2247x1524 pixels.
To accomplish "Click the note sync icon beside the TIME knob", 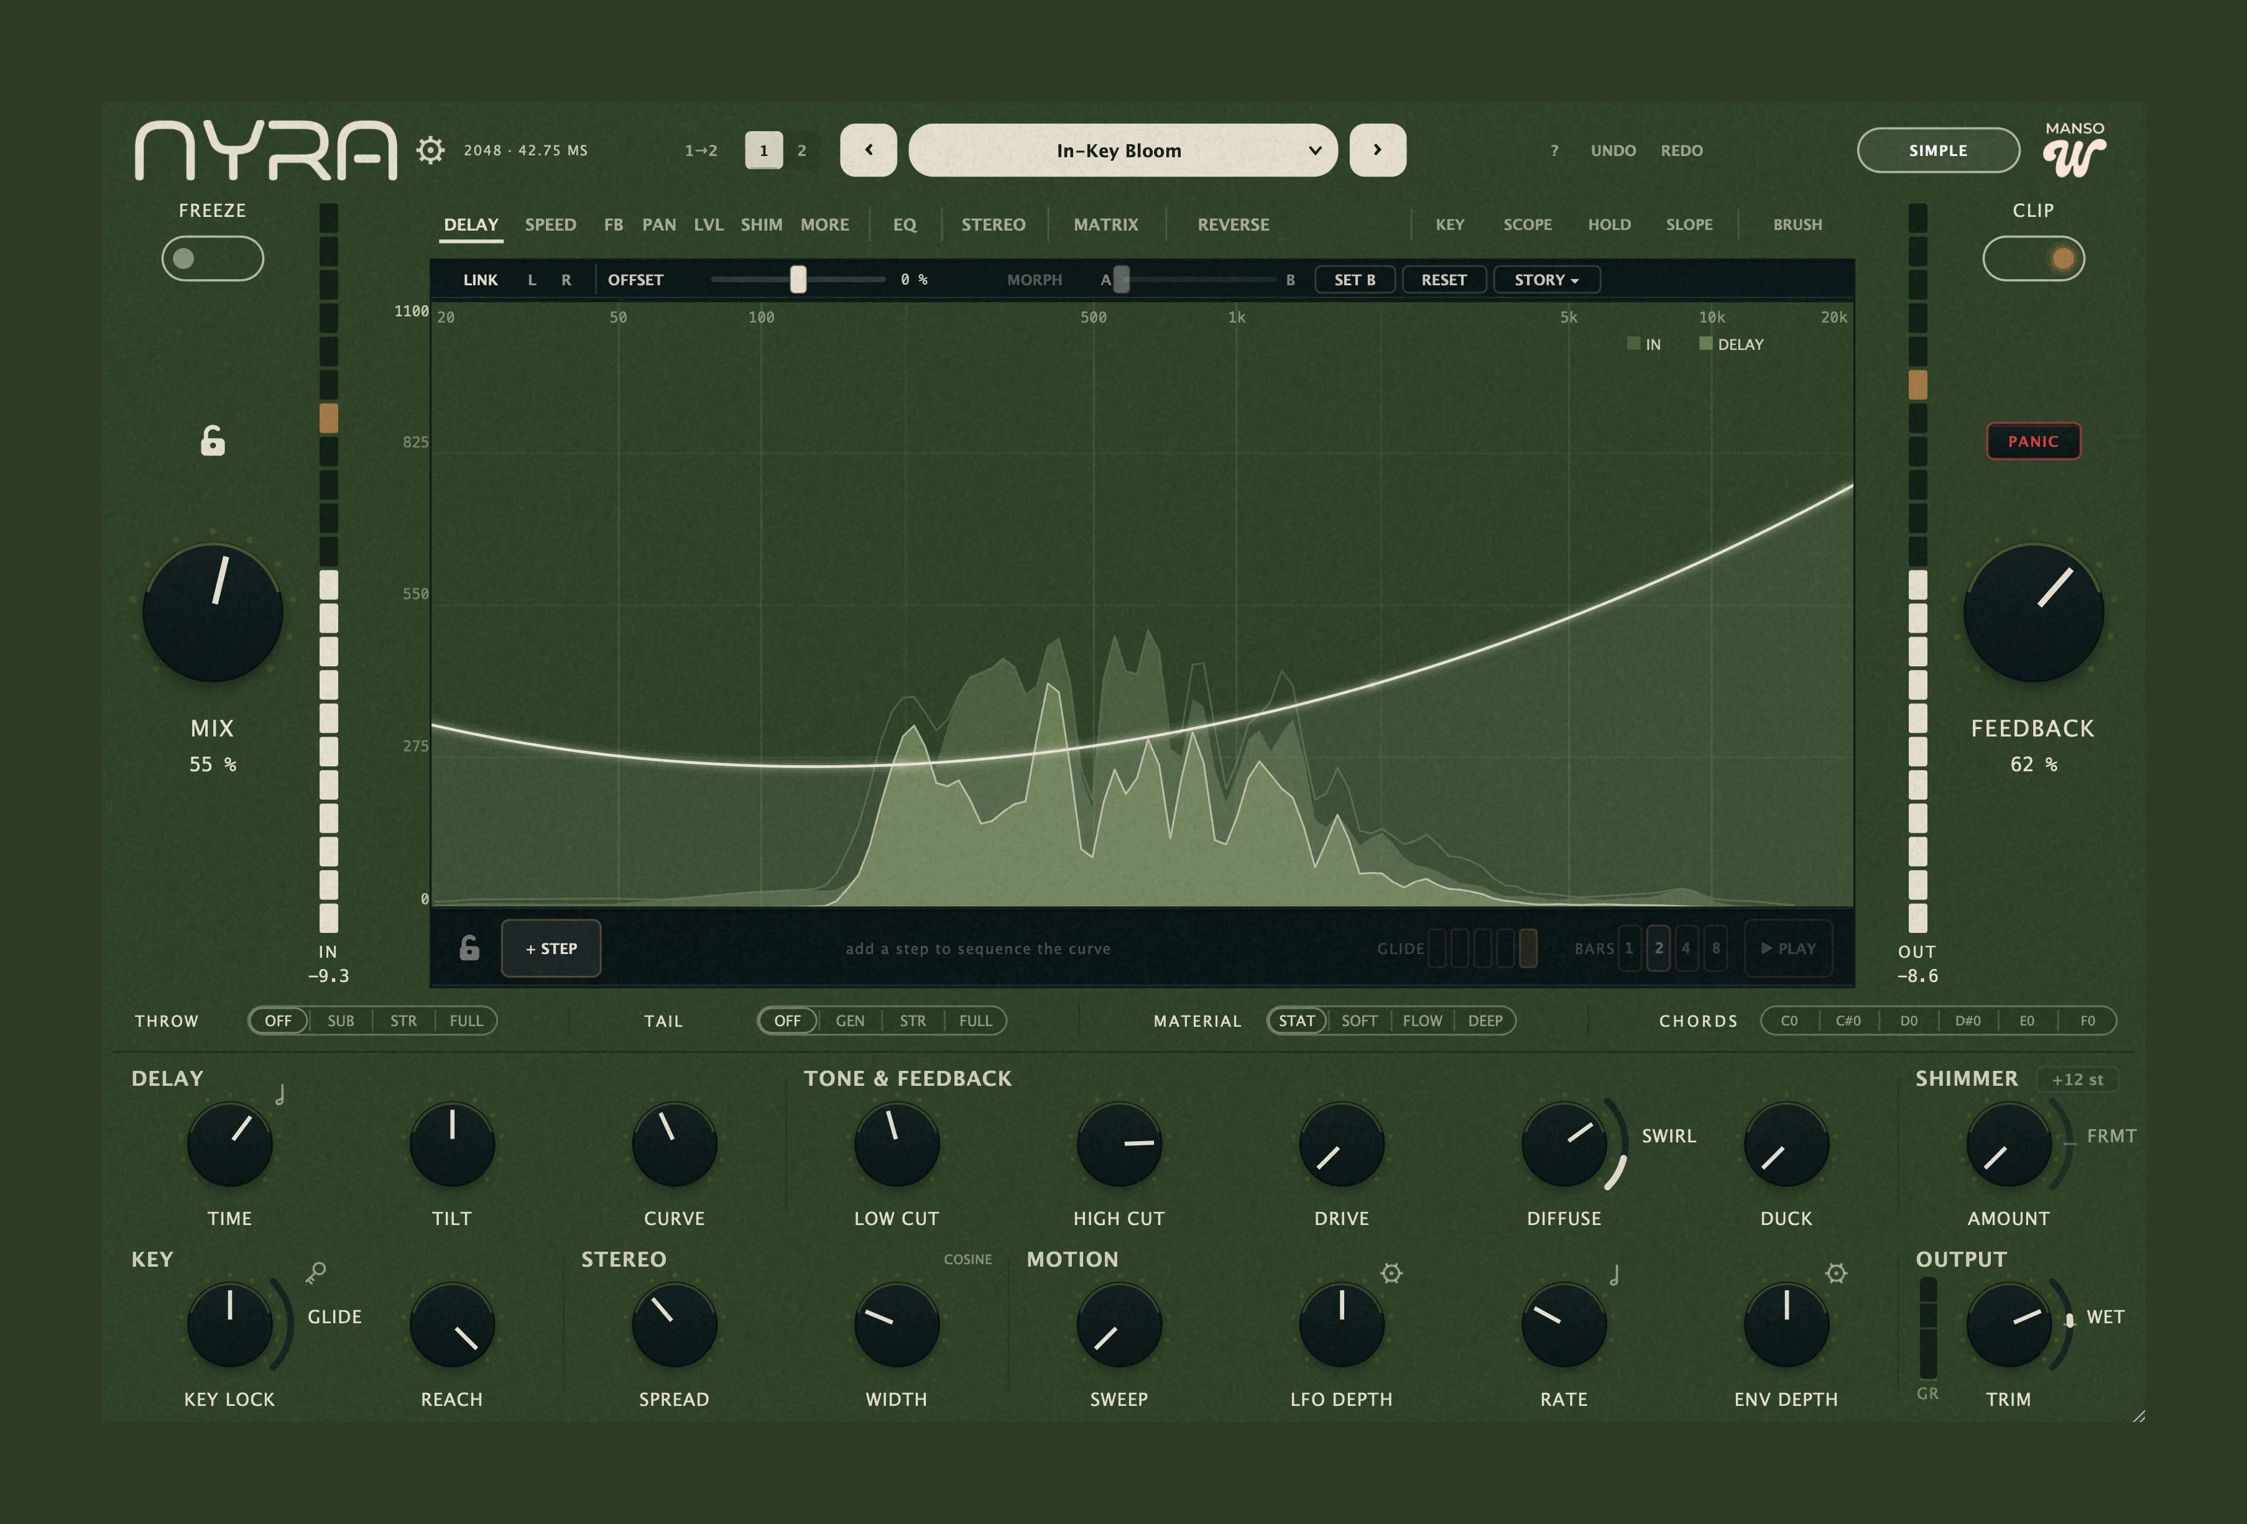I will click(279, 1094).
